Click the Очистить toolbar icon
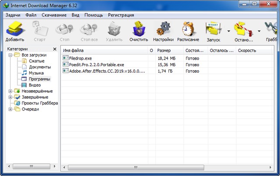Viewport: 280px width, 176px height. [139, 32]
